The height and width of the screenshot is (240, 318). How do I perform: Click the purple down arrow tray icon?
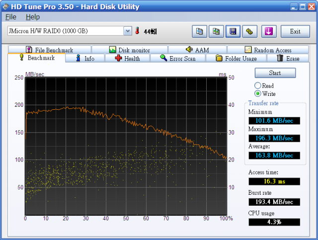[x=269, y=31]
